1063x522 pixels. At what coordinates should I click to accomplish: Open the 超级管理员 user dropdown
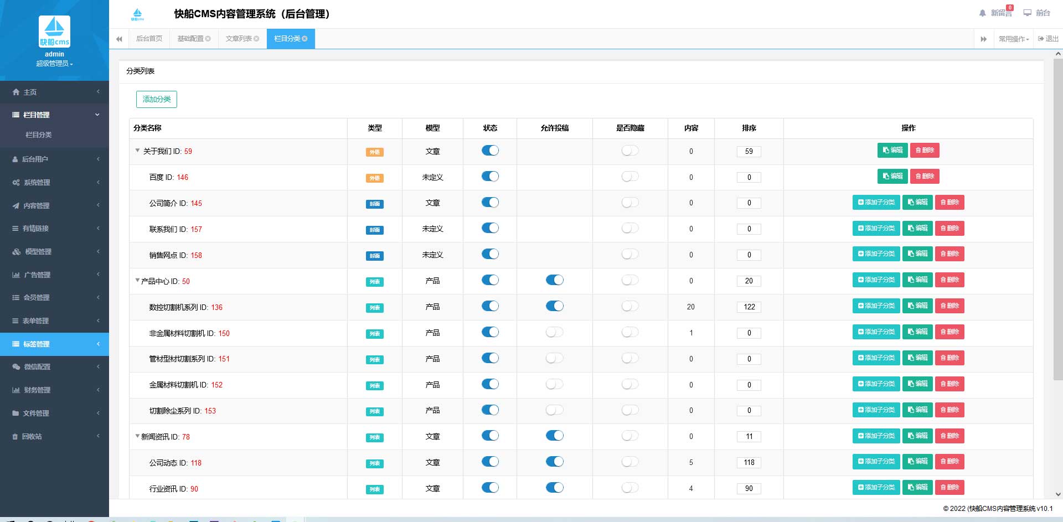click(x=54, y=63)
